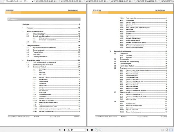
Task: Open the Safety-related signs entry
Action: tap(53, 34)
